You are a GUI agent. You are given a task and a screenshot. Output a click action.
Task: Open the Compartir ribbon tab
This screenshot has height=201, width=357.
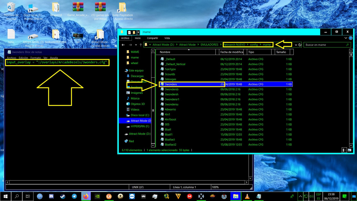coord(153,38)
